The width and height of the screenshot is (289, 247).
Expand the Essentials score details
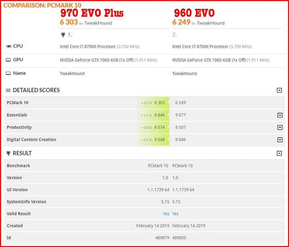tap(280, 115)
